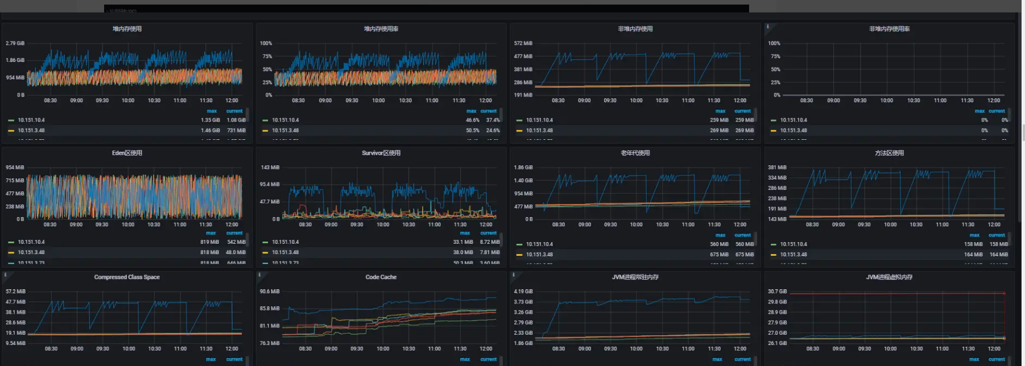Change green color swatch of 10.151.10.4 in 非堆内存使用率

point(773,120)
